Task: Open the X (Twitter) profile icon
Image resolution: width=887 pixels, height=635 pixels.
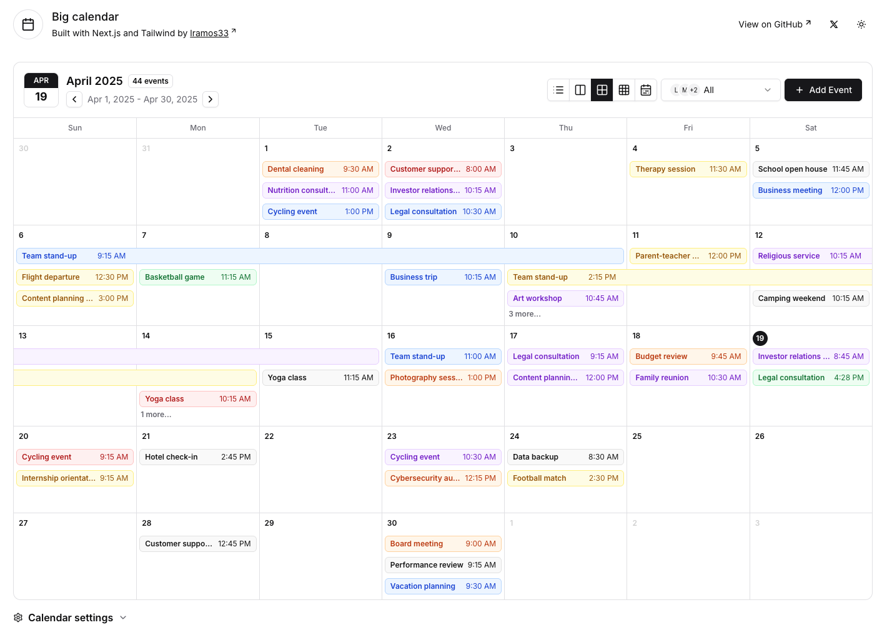Action: (x=834, y=24)
